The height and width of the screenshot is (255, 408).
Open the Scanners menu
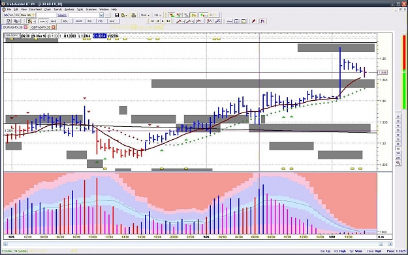91,9
